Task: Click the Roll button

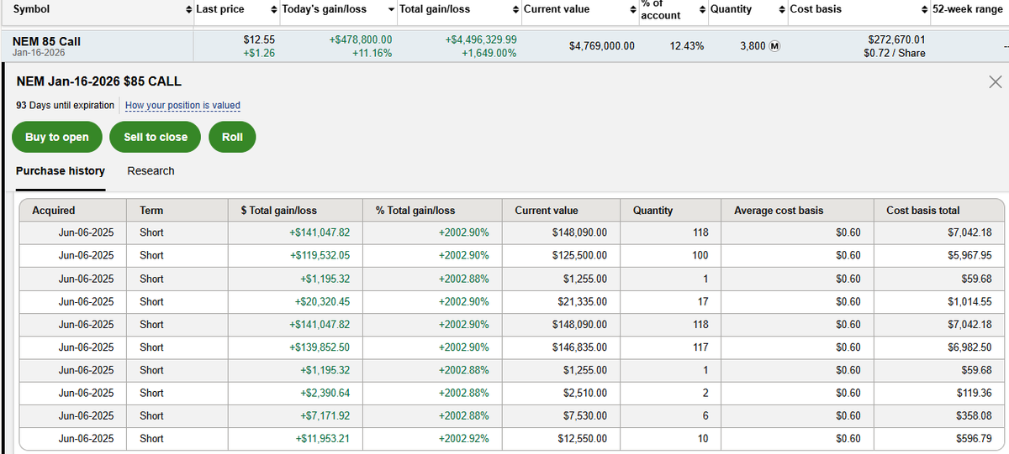Action: click(232, 137)
